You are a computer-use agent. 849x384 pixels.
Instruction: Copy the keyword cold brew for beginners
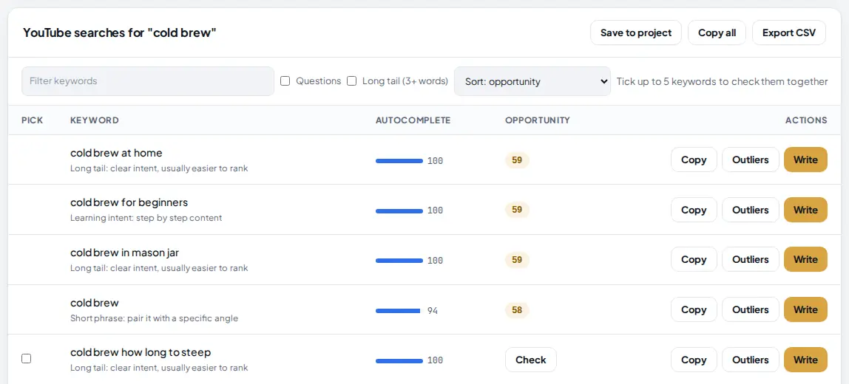point(694,210)
